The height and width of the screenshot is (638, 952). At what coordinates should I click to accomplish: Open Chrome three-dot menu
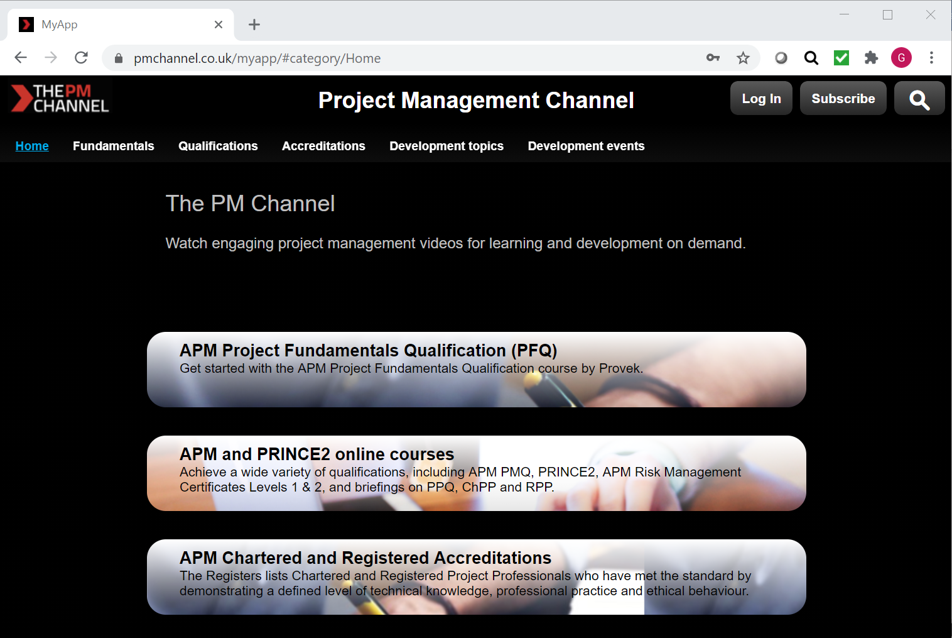click(x=931, y=58)
